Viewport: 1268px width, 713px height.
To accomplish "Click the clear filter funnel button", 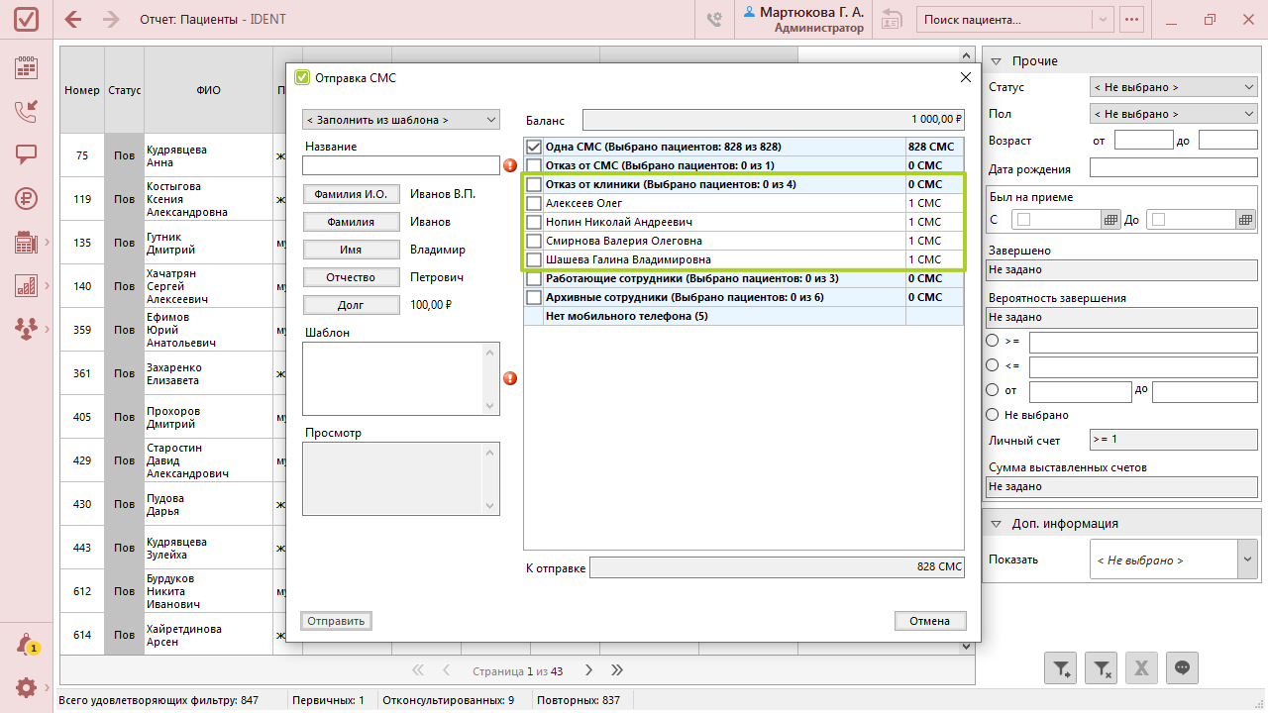I will pos(1102,668).
